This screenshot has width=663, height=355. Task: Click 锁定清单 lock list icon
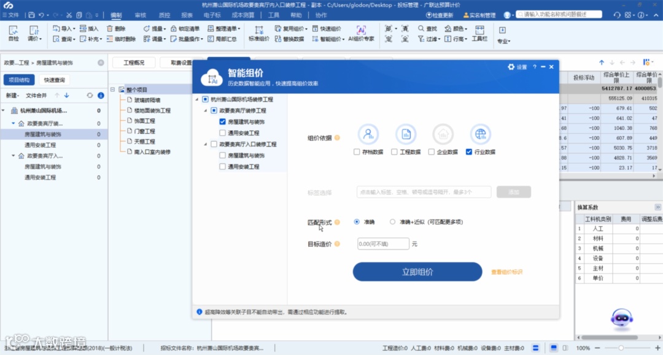[x=185, y=29]
